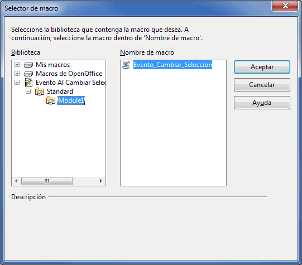
Task: Expand the Macros de OpenOffice node
Action: click(17, 73)
